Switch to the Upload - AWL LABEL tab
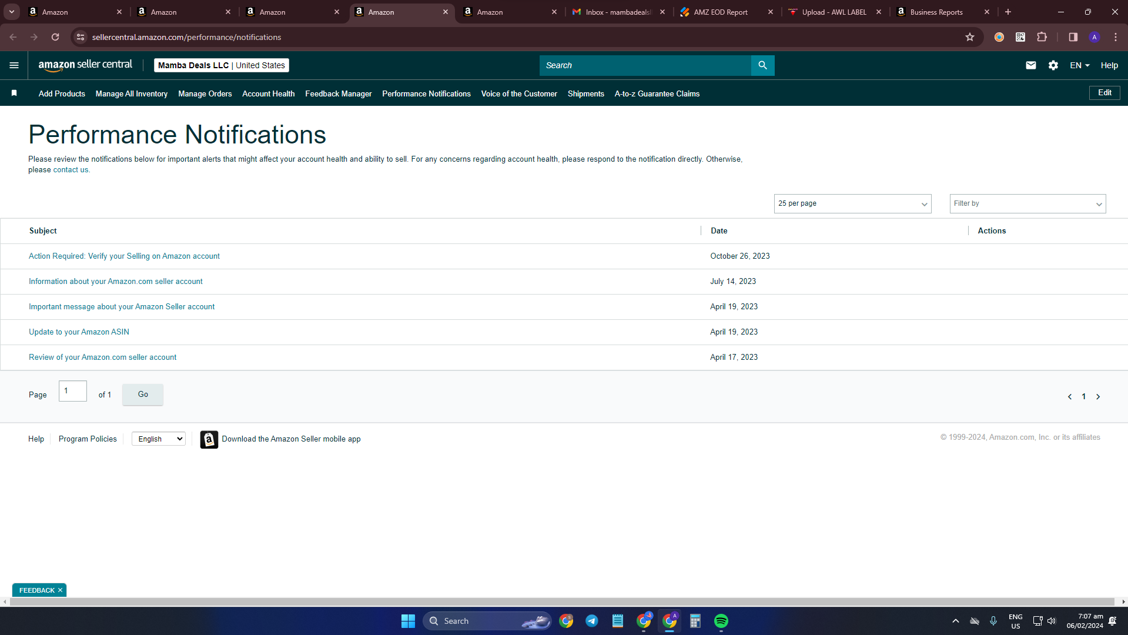1128x635 pixels. (x=835, y=12)
